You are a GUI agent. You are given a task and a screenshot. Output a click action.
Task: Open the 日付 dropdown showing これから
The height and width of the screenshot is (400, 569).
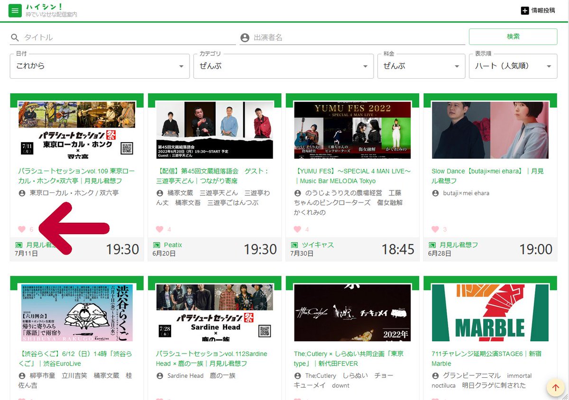click(x=100, y=66)
